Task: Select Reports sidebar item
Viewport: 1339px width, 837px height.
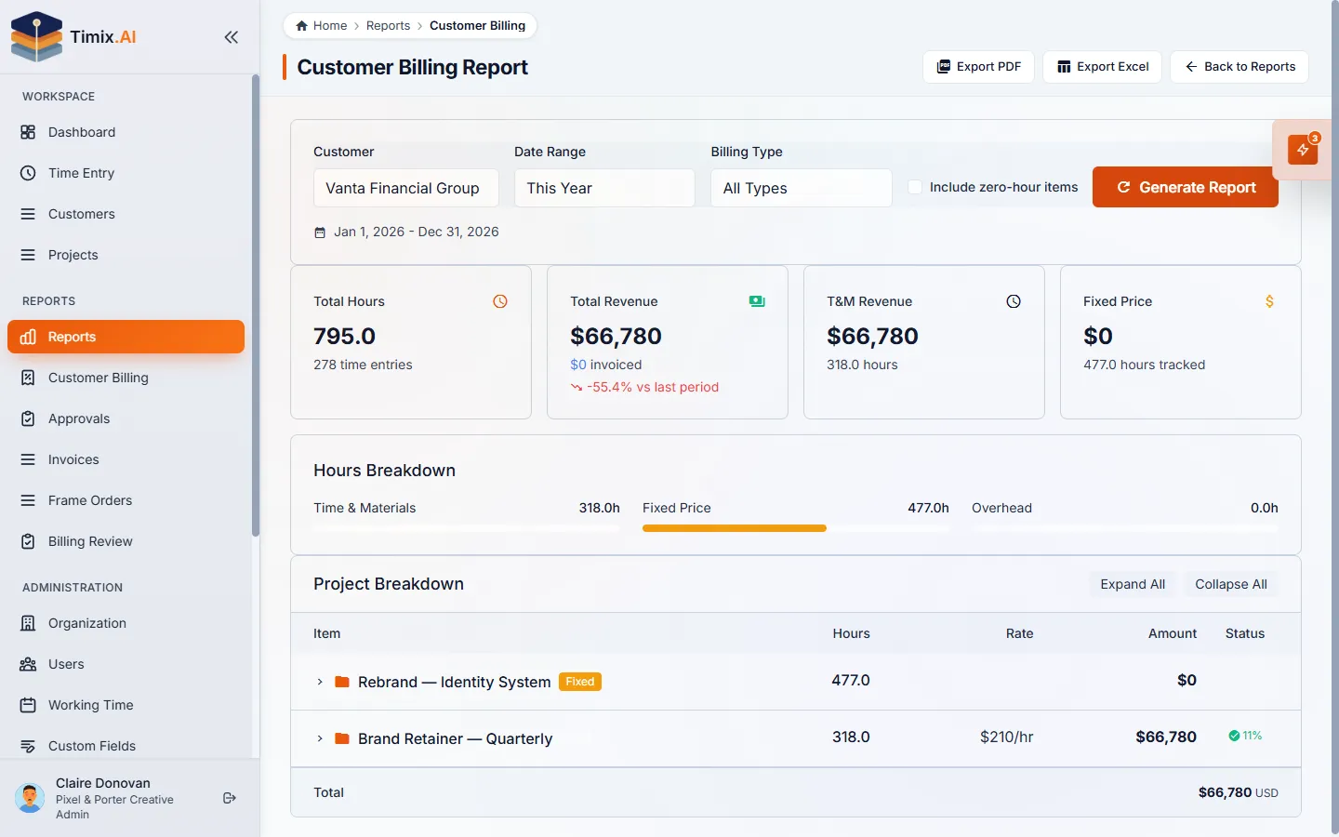Action: pyautogui.click(x=126, y=337)
